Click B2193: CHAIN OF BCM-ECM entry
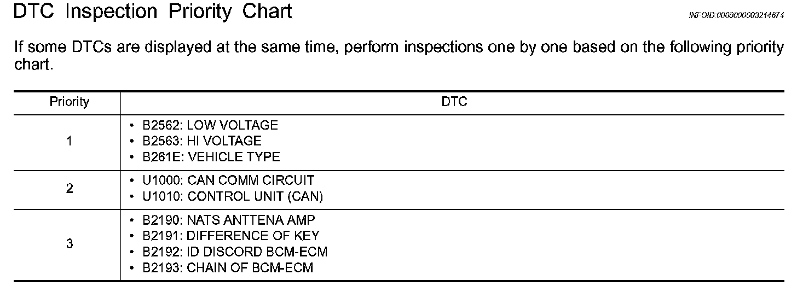The height and width of the screenshot is (292, 797). (228, 268)
